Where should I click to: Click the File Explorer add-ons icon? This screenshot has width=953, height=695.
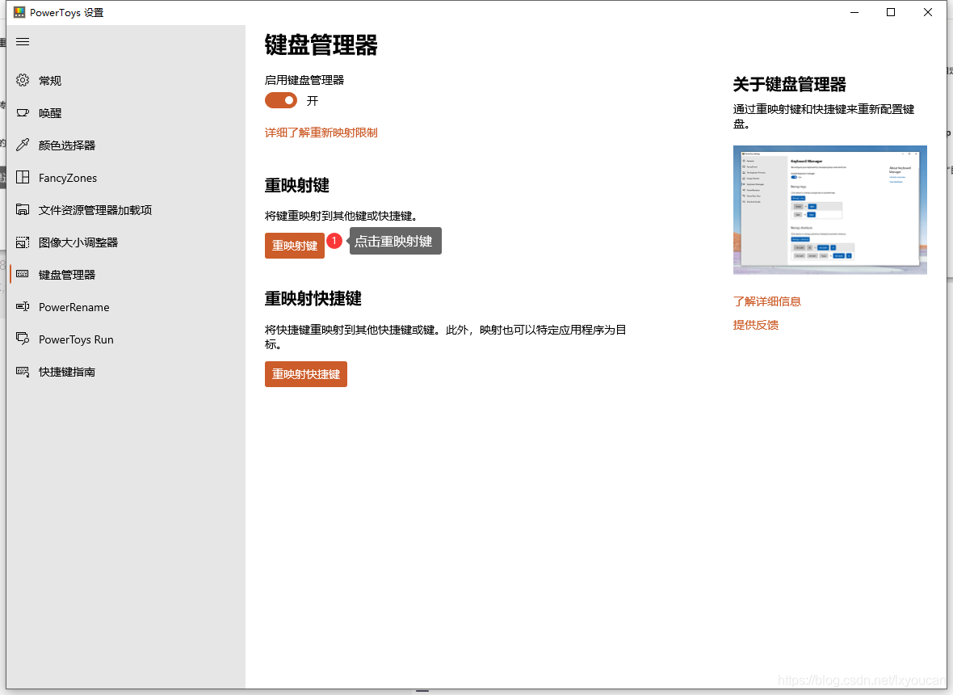point(23,210)
